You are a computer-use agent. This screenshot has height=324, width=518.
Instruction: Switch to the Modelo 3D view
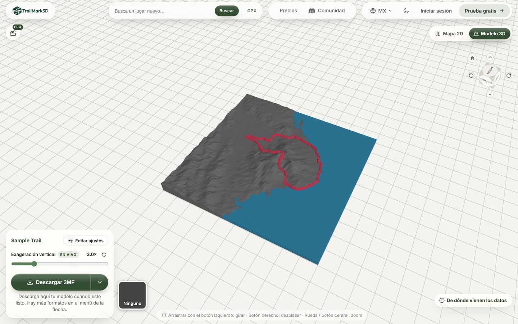[x=490, y=33]
